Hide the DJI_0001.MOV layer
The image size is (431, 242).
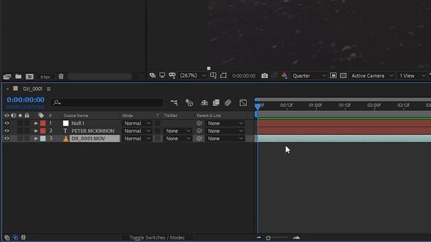7,138
